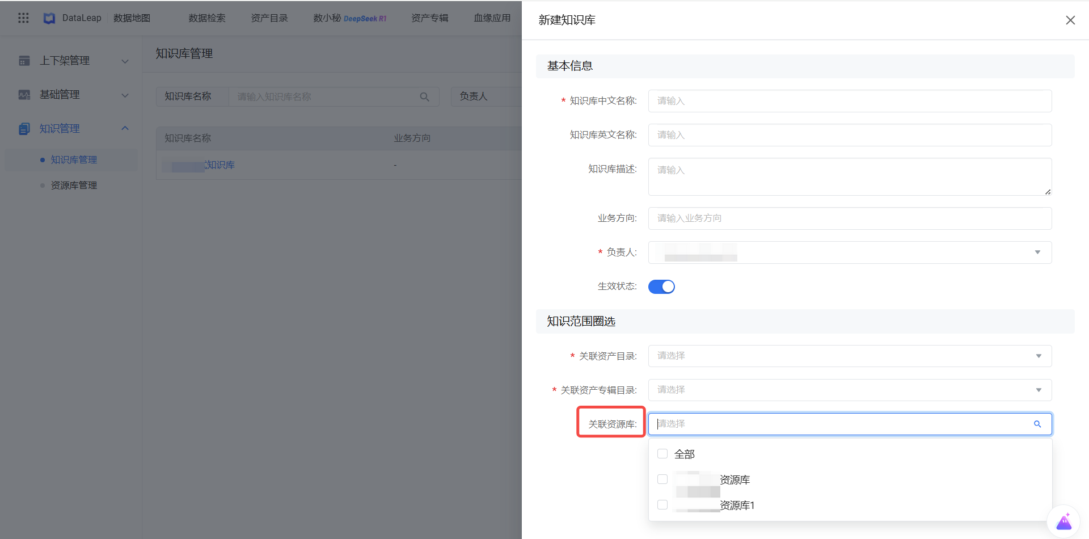1089x539 pixels.
Task: Open the floating AI assistant icon
Action: (1063, 521)
